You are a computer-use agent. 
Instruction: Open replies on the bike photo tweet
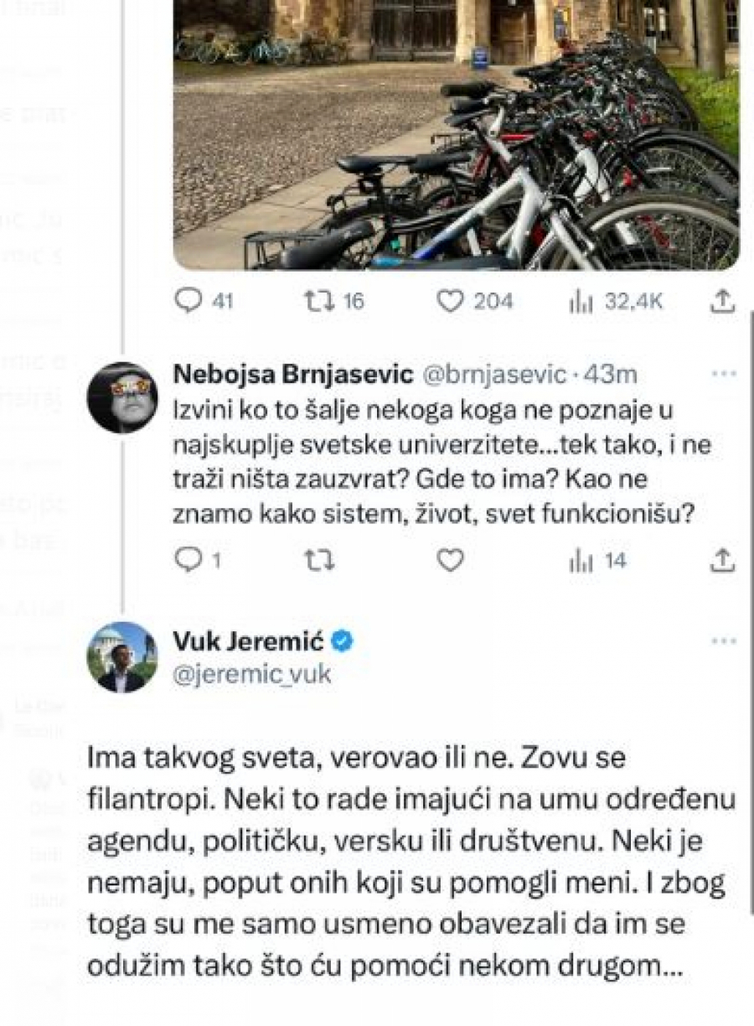tap(188, 301)
